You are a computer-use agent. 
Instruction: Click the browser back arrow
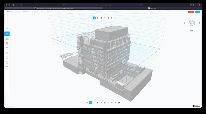click(x=19, y=5)
